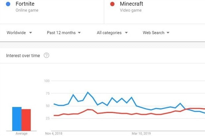The image size is (205, 136).
Task: Click the Online game subtitle under Fortnite
Action: [x=27, y=10]
